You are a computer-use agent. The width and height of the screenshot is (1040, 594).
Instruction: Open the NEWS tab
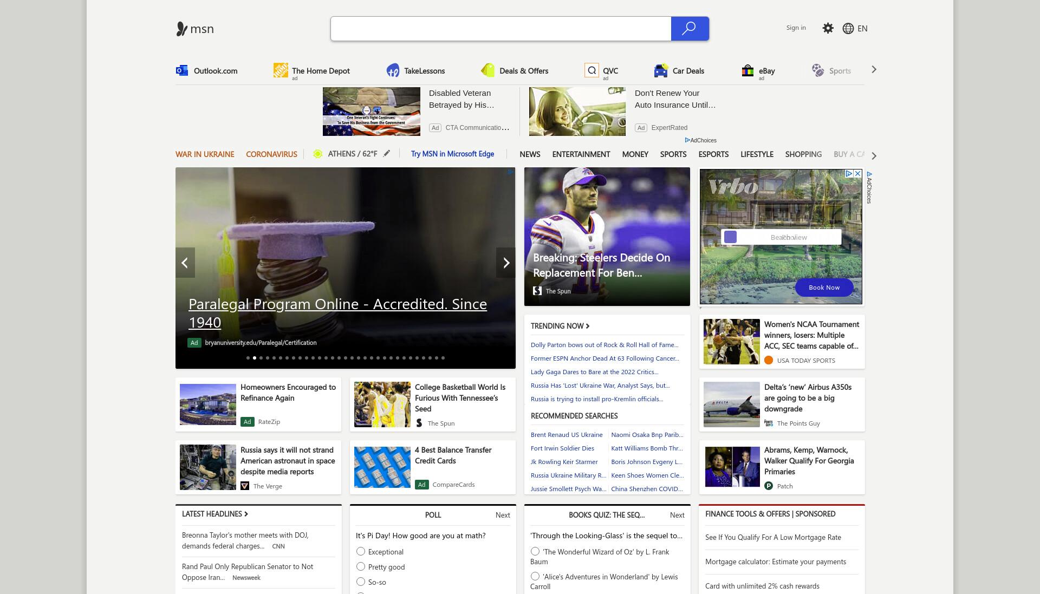[530, 154]
